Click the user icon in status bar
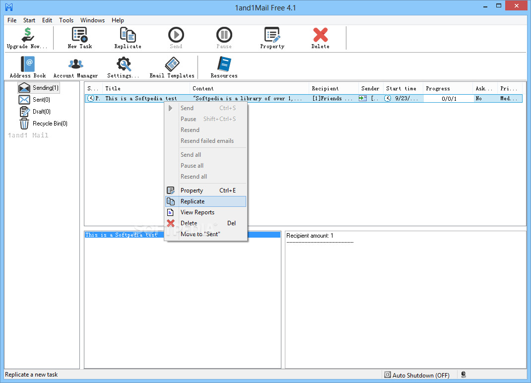 [x=464, y=375]
